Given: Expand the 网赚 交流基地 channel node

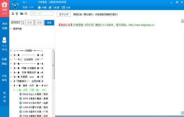Looking at the screenshot, I should tap(11, 68).
